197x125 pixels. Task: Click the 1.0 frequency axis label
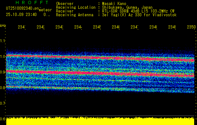[3, 56]
